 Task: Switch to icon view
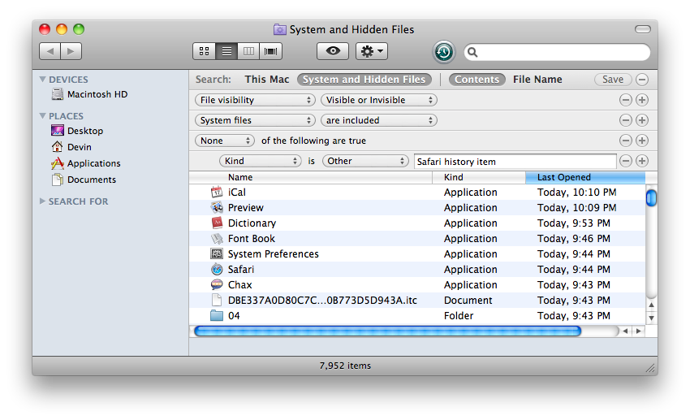click(205, 51)
